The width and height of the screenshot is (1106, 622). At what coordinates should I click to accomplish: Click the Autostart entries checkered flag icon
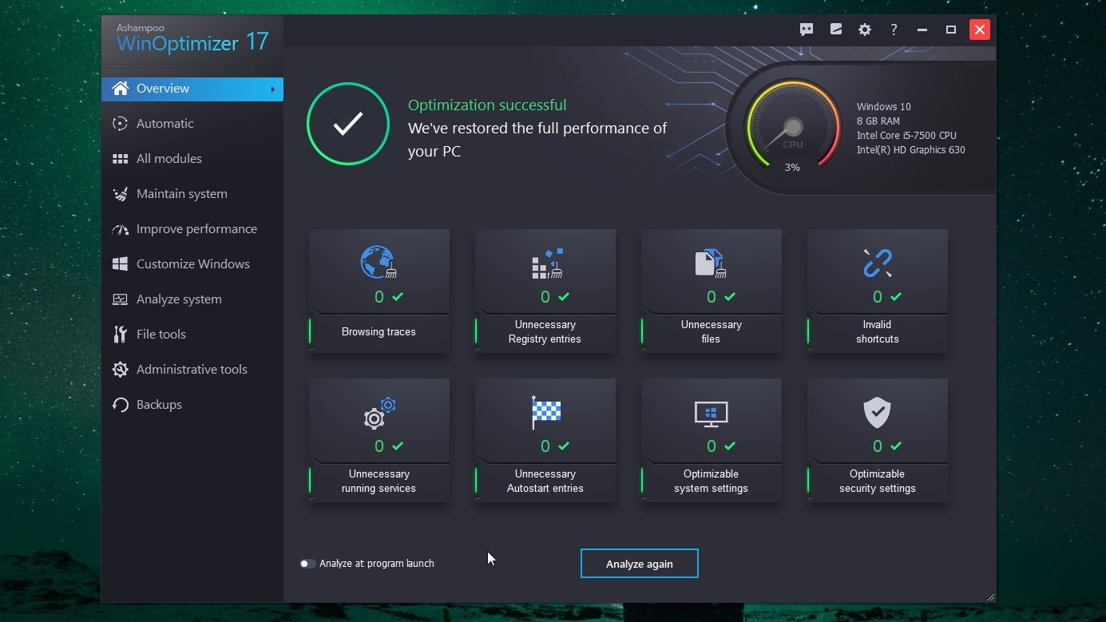[546, 412]
